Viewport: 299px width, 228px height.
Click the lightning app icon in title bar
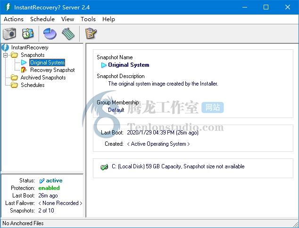8,7
